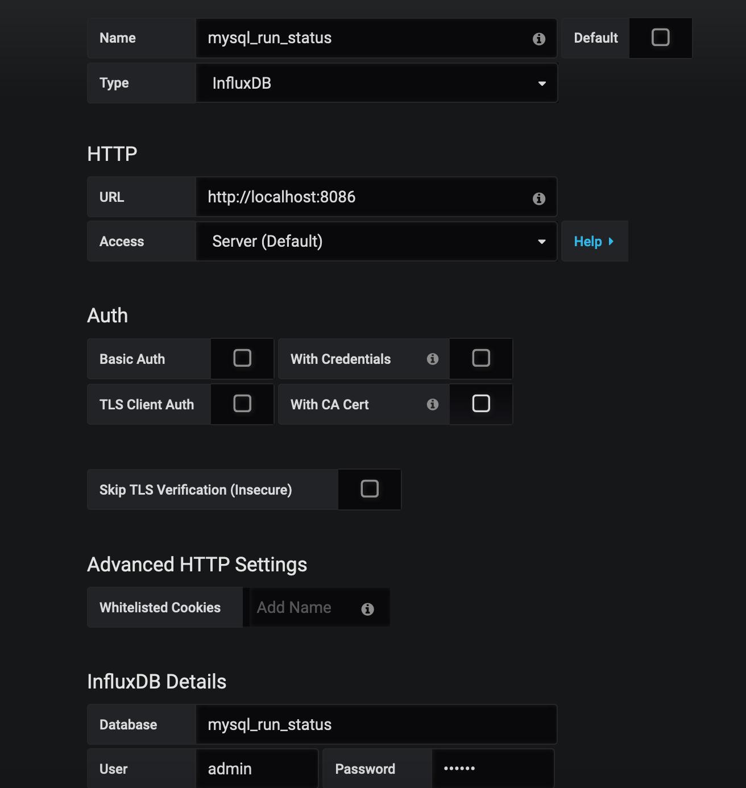Open the Help link beside Access

click(594, 241)
